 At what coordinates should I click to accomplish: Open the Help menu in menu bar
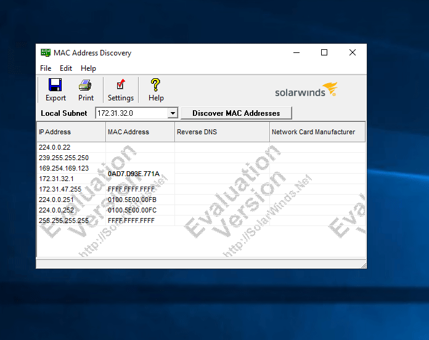88,68
